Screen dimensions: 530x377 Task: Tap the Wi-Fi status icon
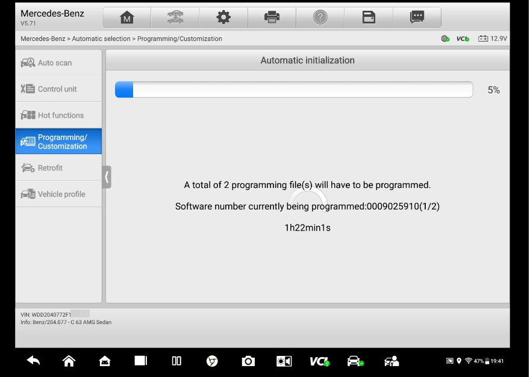pos(469,361)
